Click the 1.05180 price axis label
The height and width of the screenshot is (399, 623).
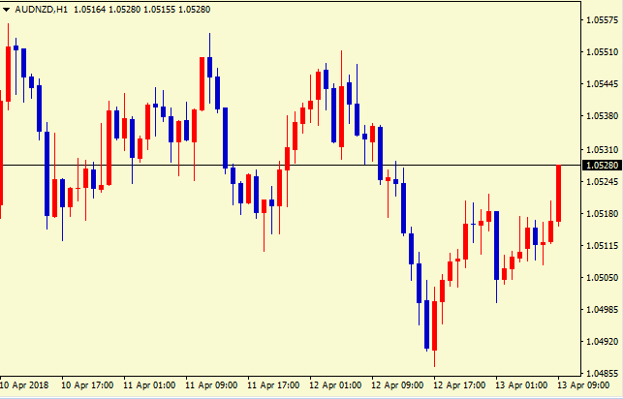point(602,213)
